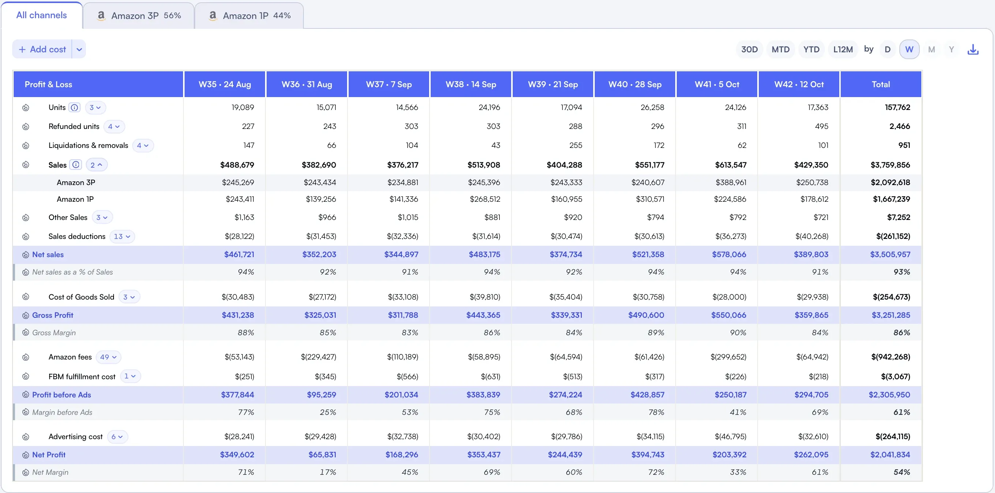This screenshot has width=995, height=493.
Task: Open the info icon next to Sales
Action: pos(76,165)
